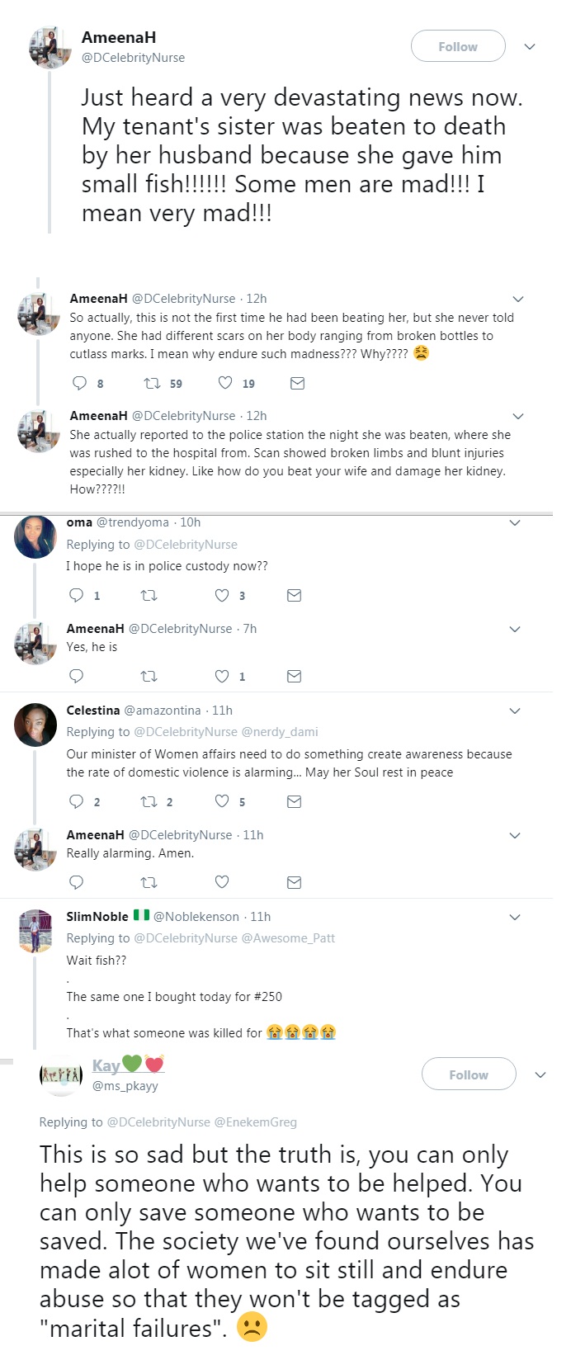This screenshot has height=1360, width=571.
Task: Reply to AmeenaH's tweet with 8 replies
Action: point(80,383)
